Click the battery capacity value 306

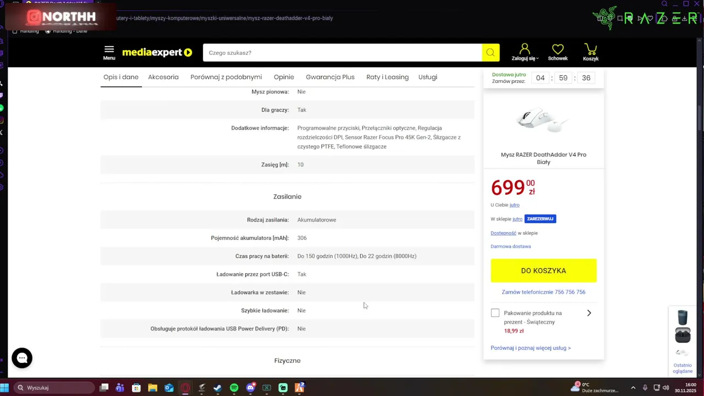[302, 238]
